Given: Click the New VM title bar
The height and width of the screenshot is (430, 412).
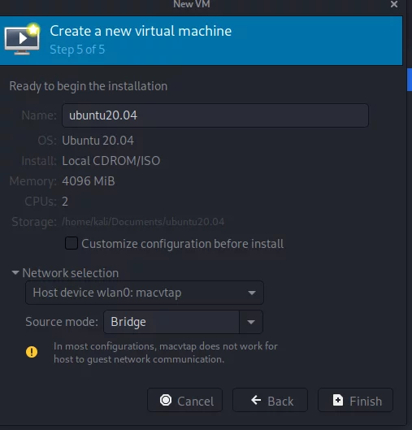Looking at the screenshot, I should click(192, 4).
